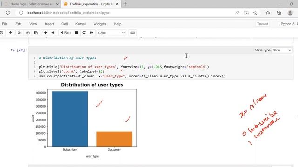Insert a cell below with plus icon
The height and width of the screenshot is (167, 298).
[x=11, y=33]
